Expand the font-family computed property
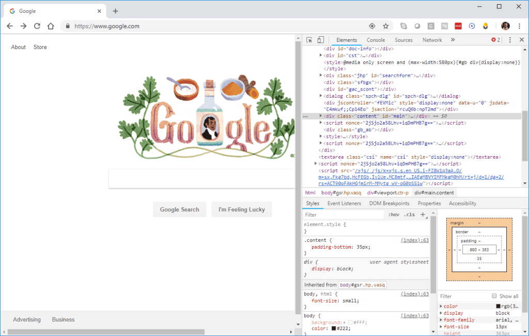Image resolution: width=529 pixels, height=336 pixels. pyautogui.click(x=440, y=319)
